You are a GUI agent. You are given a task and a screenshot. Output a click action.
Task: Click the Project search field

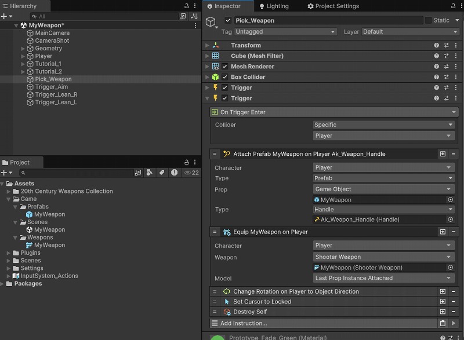pos(77,173)
